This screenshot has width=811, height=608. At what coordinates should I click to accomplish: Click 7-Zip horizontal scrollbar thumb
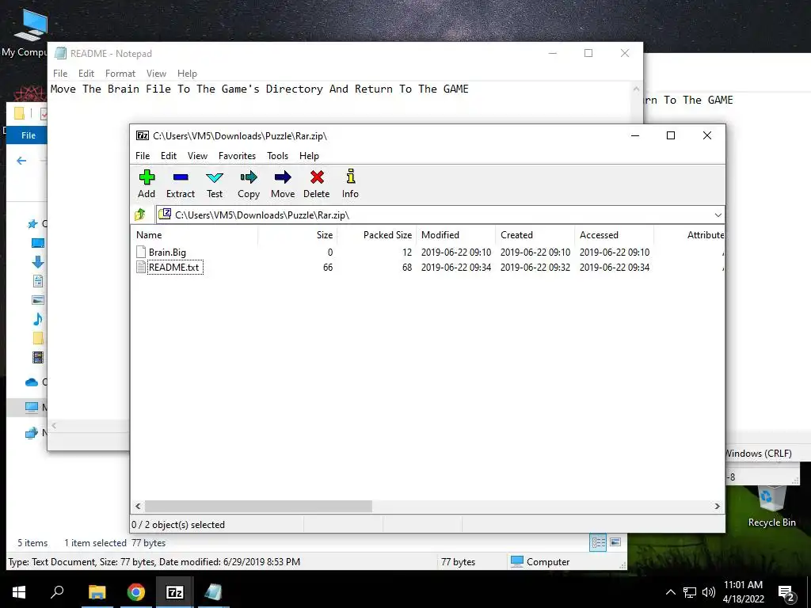[258, 506]
